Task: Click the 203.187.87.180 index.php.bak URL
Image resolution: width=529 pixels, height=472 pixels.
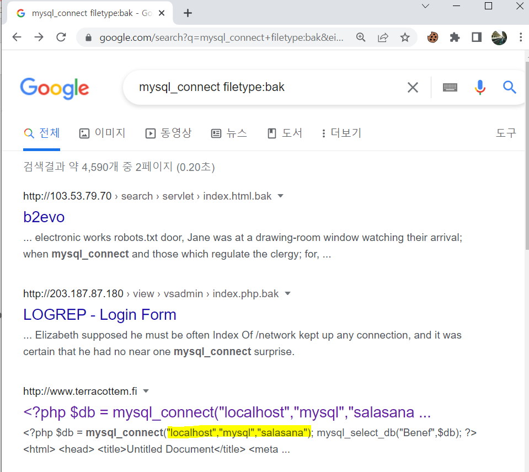Action: pyautogui.click(x=151, y=294)
